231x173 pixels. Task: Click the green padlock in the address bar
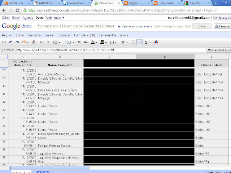click(25, 10)
